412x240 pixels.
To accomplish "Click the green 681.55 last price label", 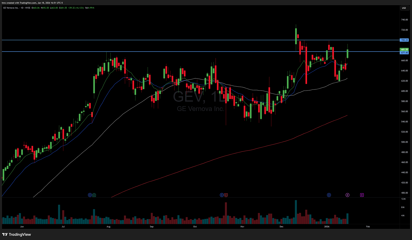I will (x=404, y=50).
